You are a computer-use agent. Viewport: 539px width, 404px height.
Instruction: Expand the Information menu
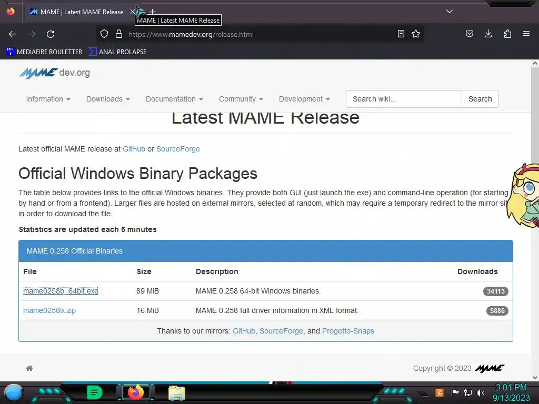coord(48,99)
